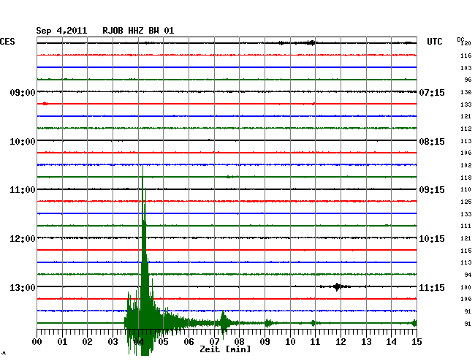Click minute tick label '14' on x-axis
The width and height of the screenshot is (475, 361).
pyautogui.click(x=392, y=342)
